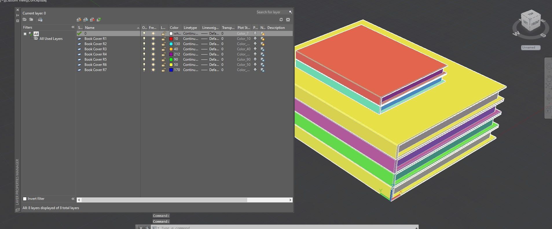Lock layer 0 with padlock icon
The width and height of the screenshot is (552, 229).
pos(164,33)
